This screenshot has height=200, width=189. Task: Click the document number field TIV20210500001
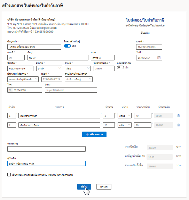(149, 47)
